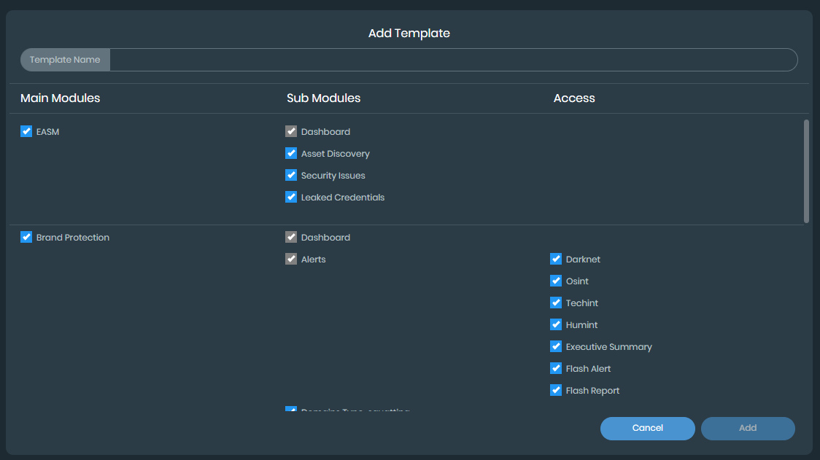Uncheck the Techint access checkbox
Screen dimensions: 820x460
click(x=556, y=303)
